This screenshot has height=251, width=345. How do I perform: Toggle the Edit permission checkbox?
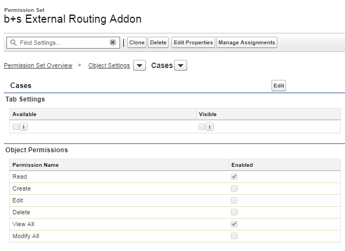pos(234,200)
